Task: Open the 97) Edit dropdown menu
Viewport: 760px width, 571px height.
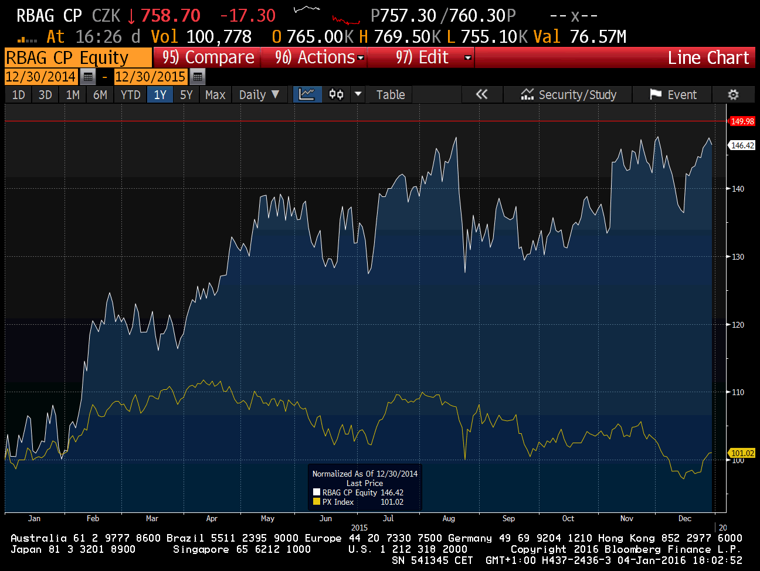Action: [x=432, y=57]
